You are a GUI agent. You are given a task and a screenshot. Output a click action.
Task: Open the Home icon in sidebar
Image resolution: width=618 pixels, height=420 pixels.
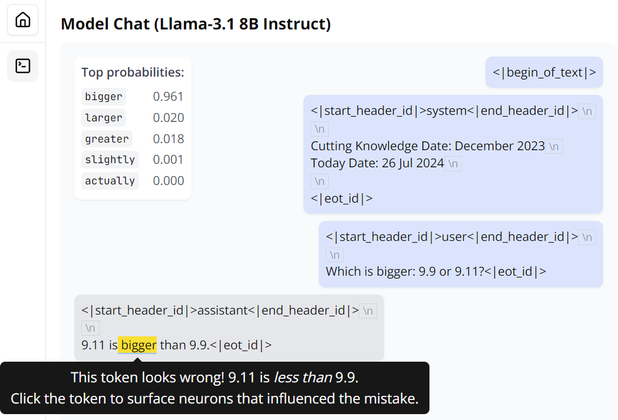[x=22, y=20]
